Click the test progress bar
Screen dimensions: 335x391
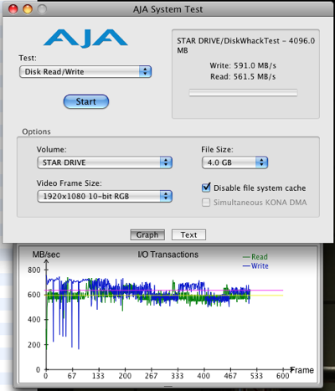(x=243, y=93)
